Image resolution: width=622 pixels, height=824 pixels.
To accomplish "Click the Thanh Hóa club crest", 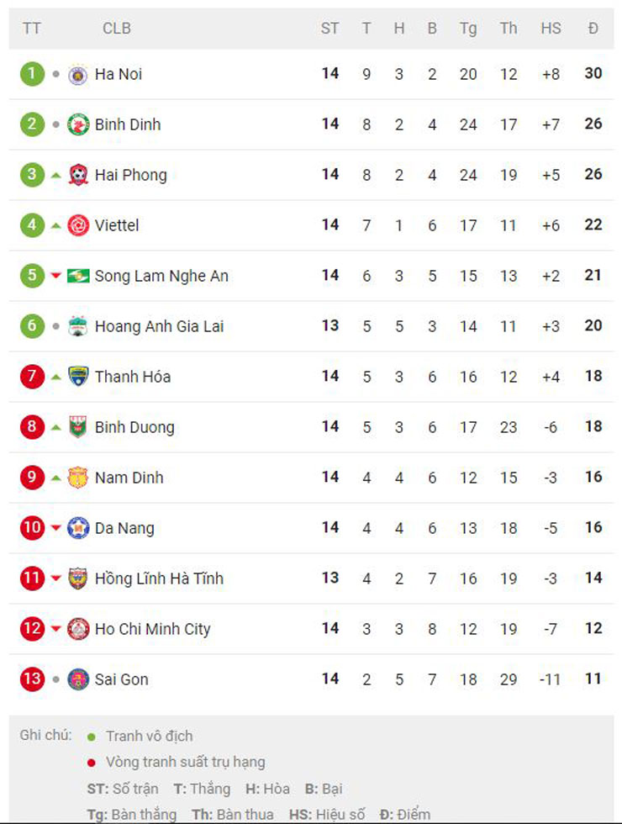I will pos(78,377).
